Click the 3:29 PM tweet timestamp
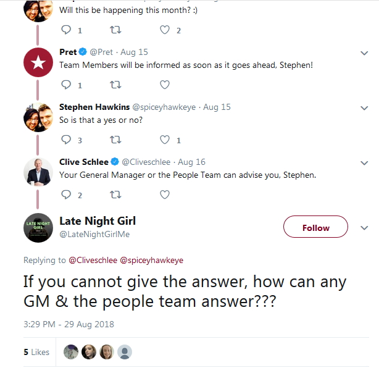The width and height of the screenshot is (379, 368). click(x=69, y=324)
